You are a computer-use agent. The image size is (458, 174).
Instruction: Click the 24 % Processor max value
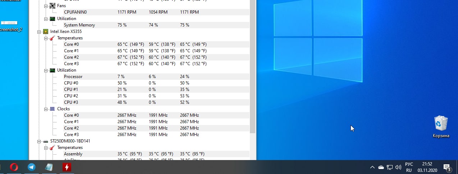(184, 77)
